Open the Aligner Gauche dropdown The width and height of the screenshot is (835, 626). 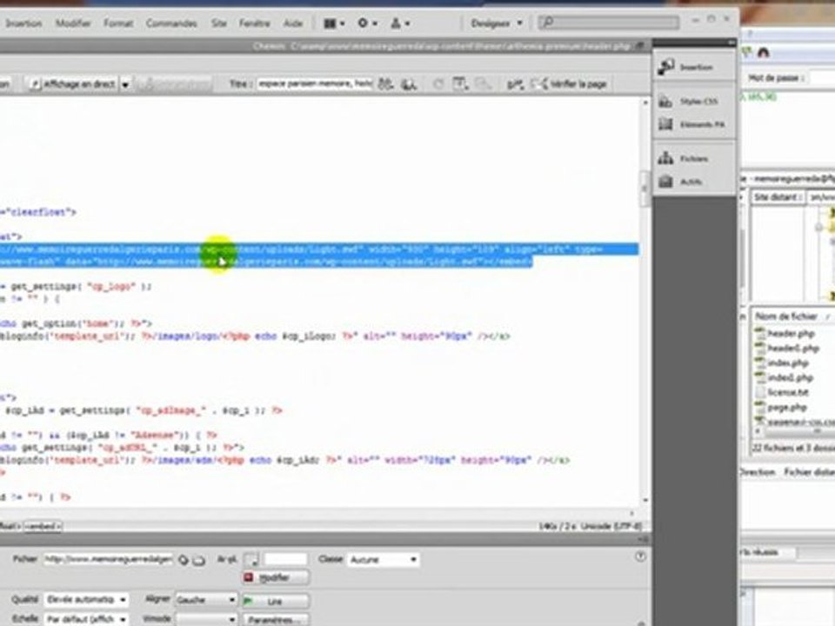click(x=206, y=600)
